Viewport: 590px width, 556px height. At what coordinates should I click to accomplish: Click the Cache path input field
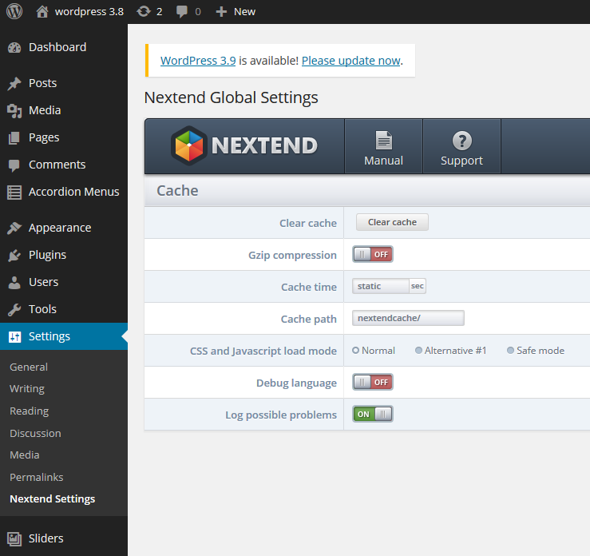(408, 318)
